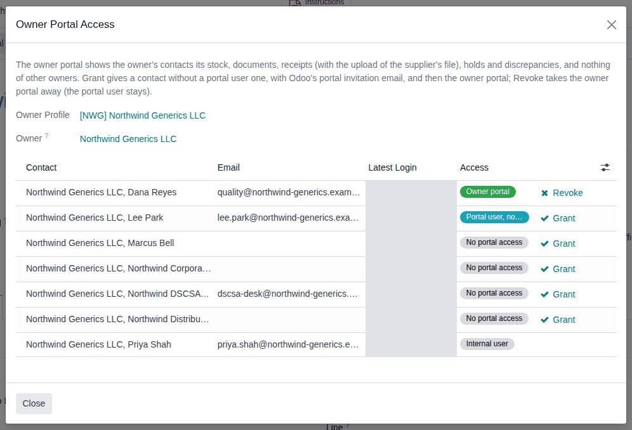Select the Marcus Bell contact cell
Image resolution: width=632 pixels, height=430 pixels.
(x=115, y=244)
